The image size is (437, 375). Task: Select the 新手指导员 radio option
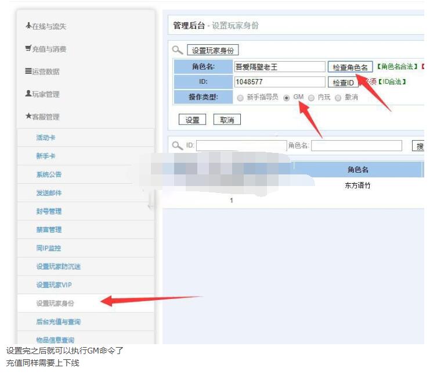click(240, 98)
